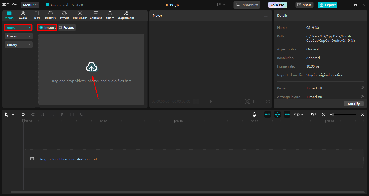Open the Stickers panel
Image resolution: width=369 pixels, height=196 pixels.
[x=50, y=15]
